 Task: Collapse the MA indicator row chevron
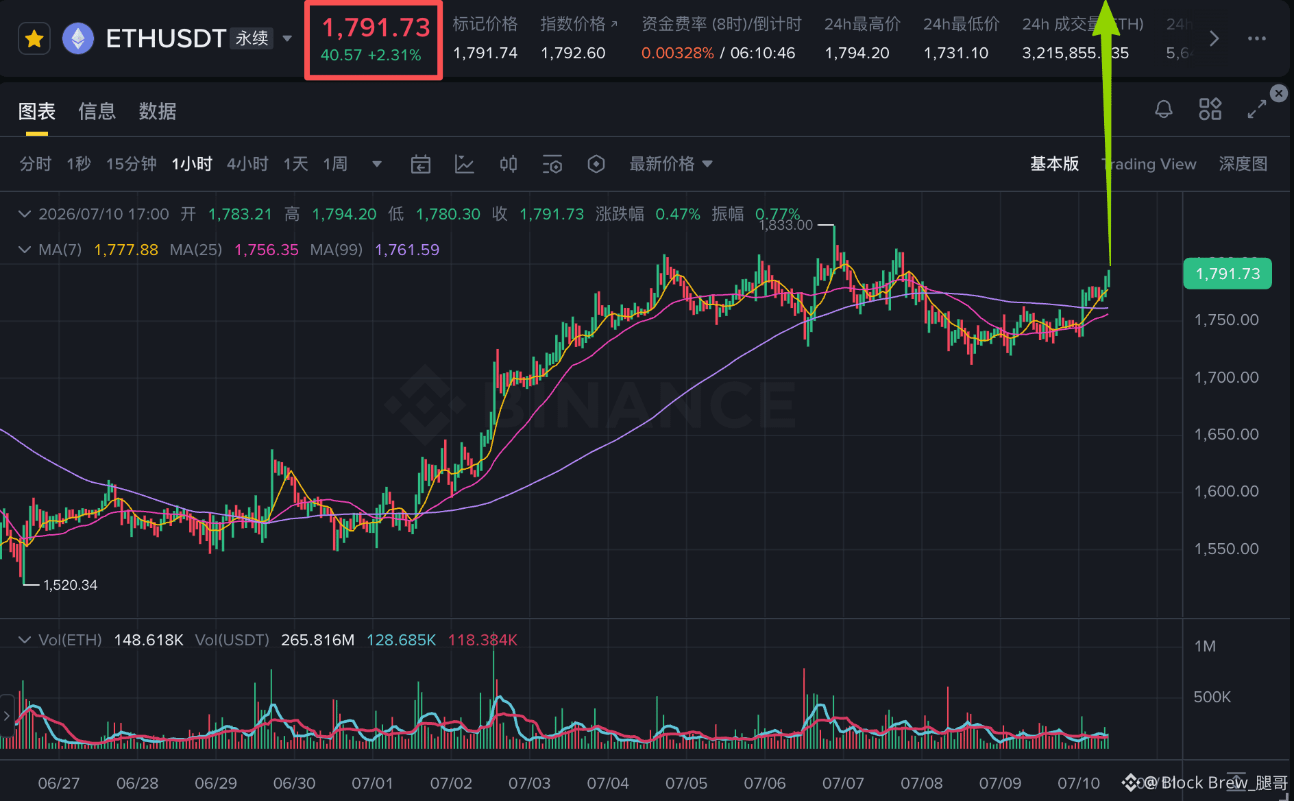25,250
